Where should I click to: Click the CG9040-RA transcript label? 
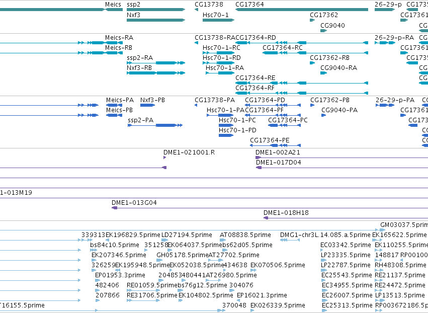pos(338,68)
